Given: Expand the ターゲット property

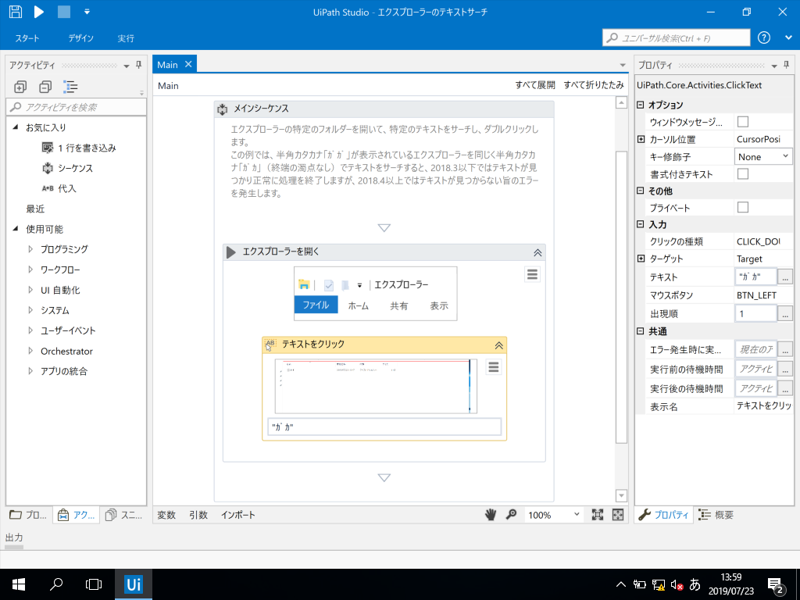Looking at the screenshot, I should point(641,259).
